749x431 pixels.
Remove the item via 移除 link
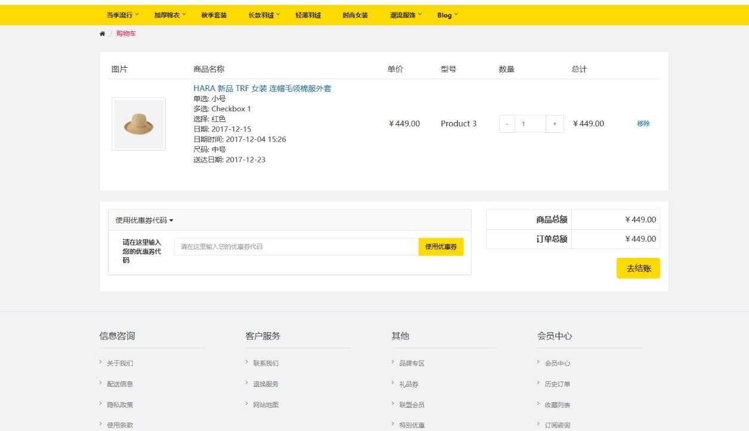click(643, 124)
